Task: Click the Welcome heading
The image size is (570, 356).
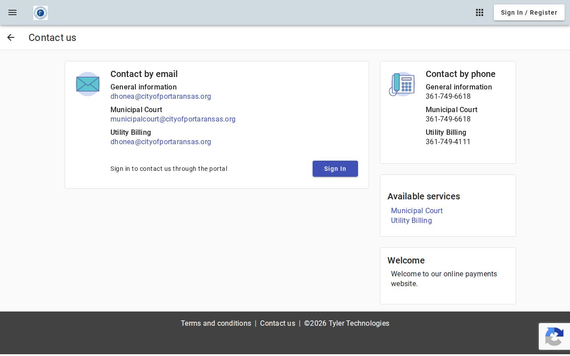Action: (x=406, y=260)
